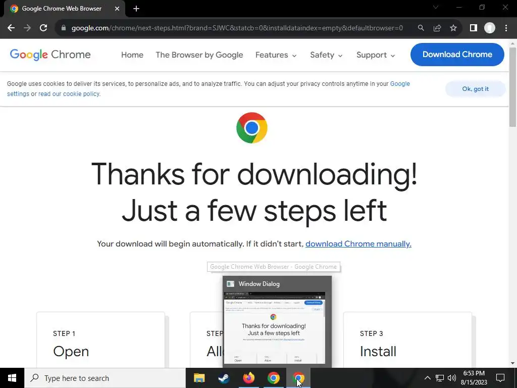Viewport: 517px width, 388px height.
Task: Click the Type here to search box
Action: 105,378
